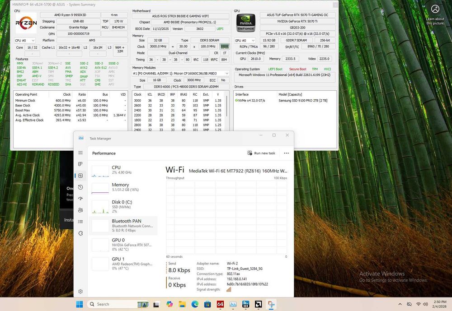The height and width of the screenshot is (311, 452).
Task: Click taskbar Search box
Action: 118,304
